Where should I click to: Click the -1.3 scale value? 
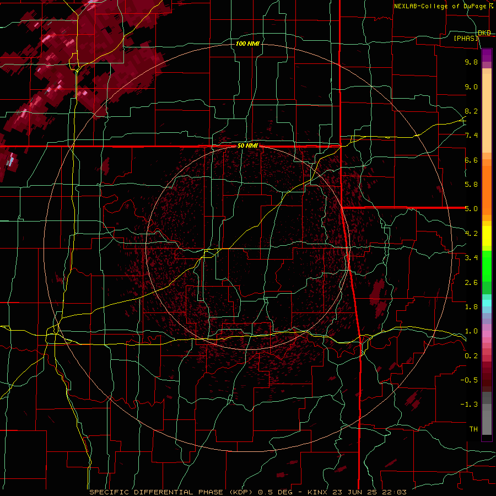click(x=469, y=405)
